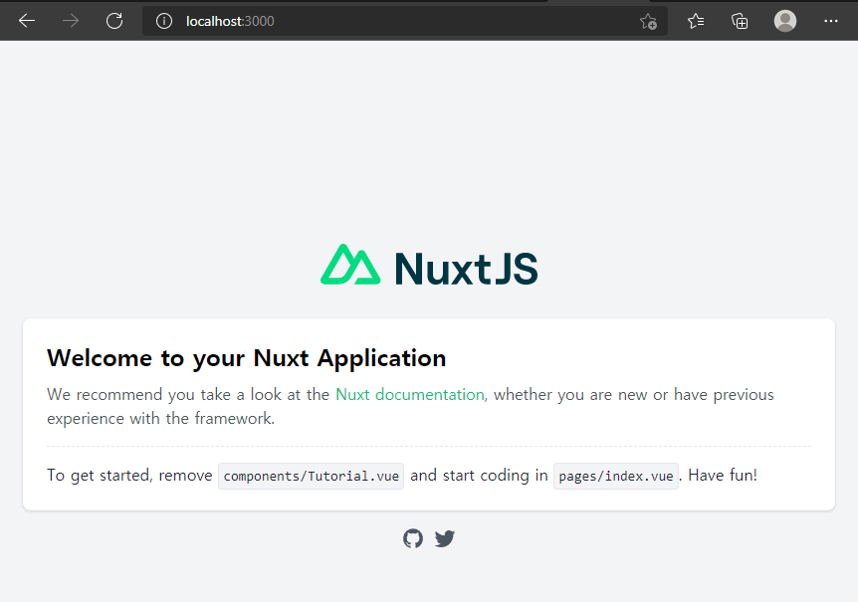Click the Welcome to your Nuxt Application heading
The image size is (858, 602).
point(246,358)
